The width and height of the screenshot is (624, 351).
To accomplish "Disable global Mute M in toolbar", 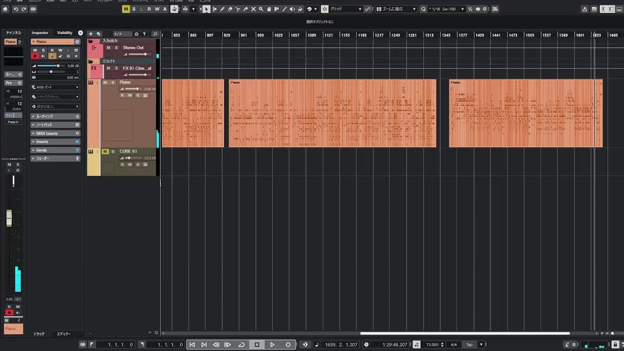I will 126,9.
